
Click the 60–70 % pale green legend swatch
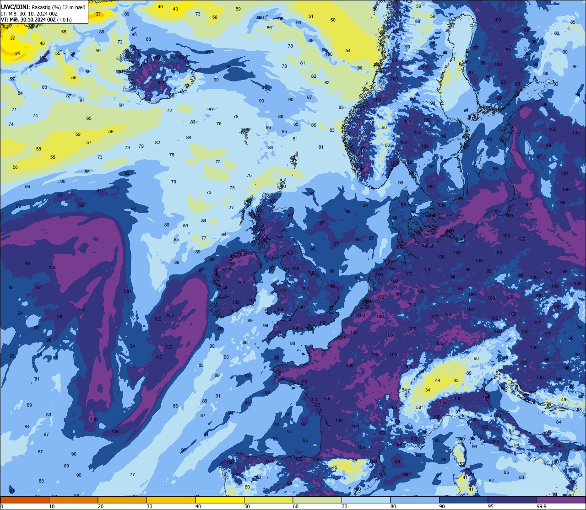point(317,499)
